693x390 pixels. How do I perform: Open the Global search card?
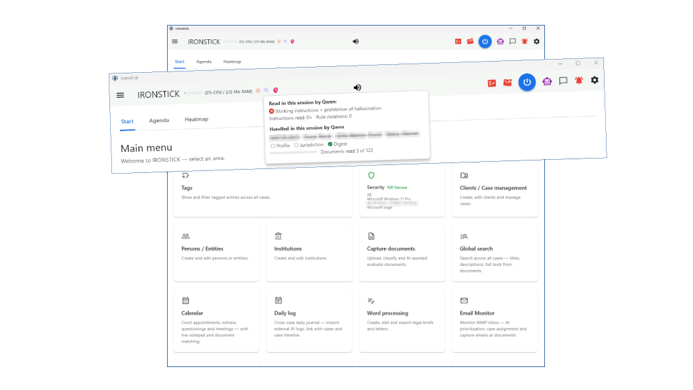pyautogui.click(x=495, y=253)
